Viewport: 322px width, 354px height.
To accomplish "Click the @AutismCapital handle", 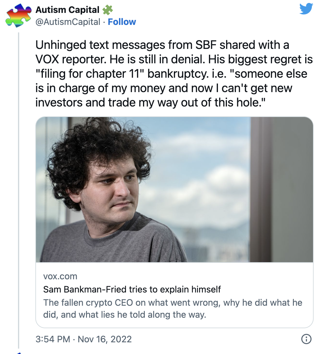I will tap(68, 22).
